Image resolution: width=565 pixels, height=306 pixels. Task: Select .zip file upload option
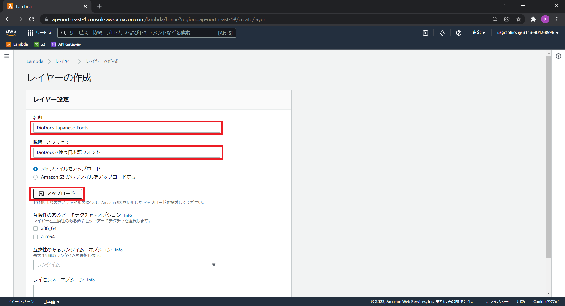[x=36, y=169]
